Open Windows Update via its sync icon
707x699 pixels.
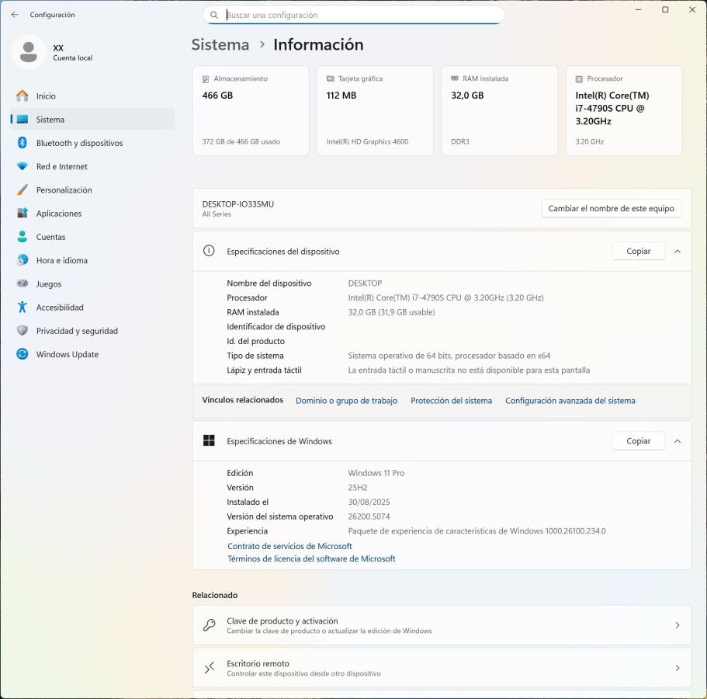[x=23, y=354]
